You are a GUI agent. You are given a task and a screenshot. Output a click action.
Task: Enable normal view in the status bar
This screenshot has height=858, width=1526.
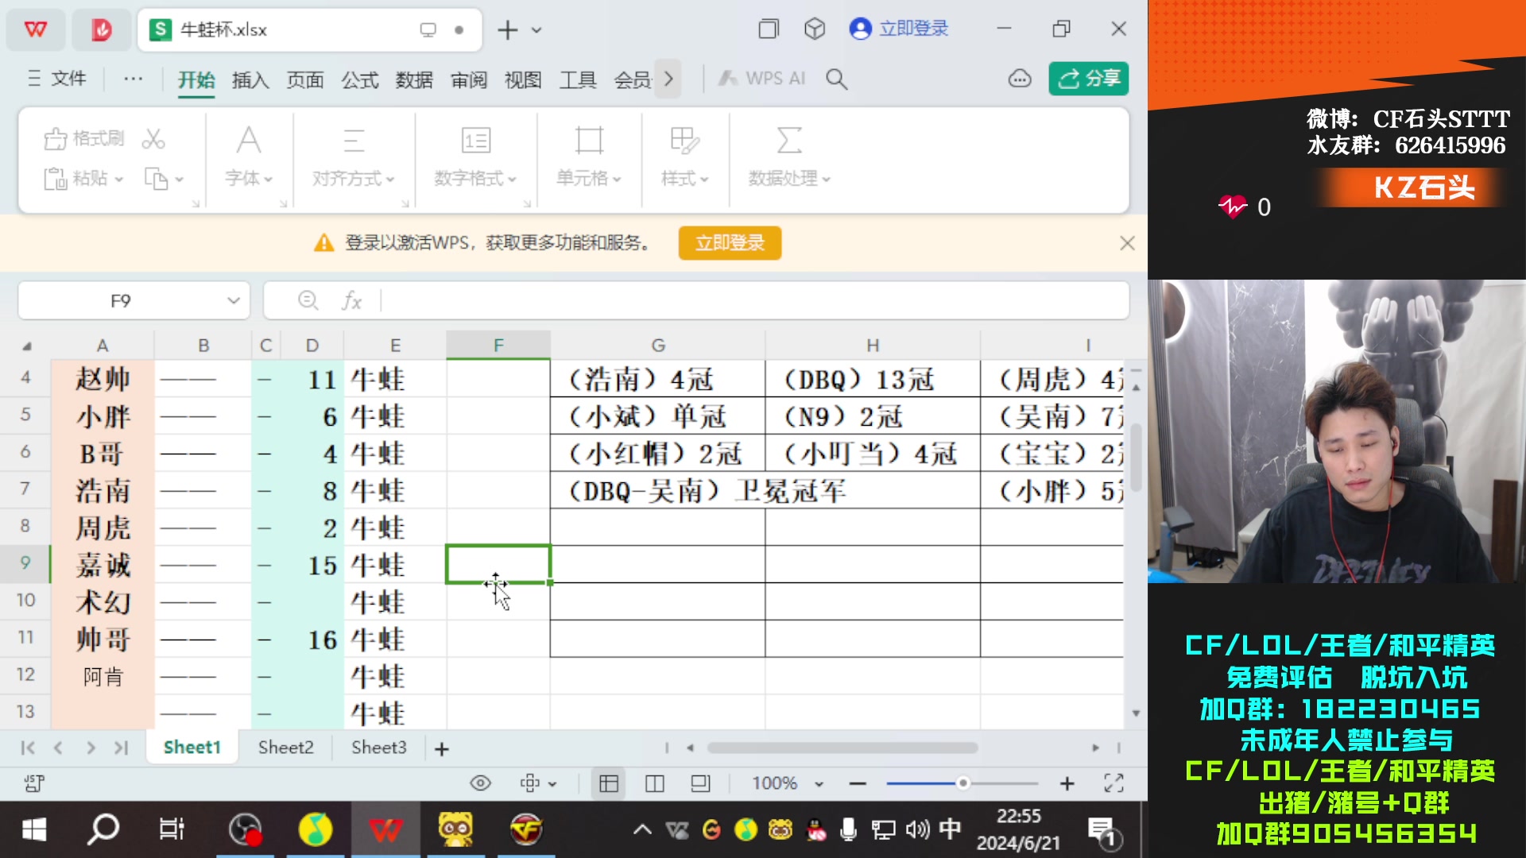pyautogui.click(x=608, y=783)
